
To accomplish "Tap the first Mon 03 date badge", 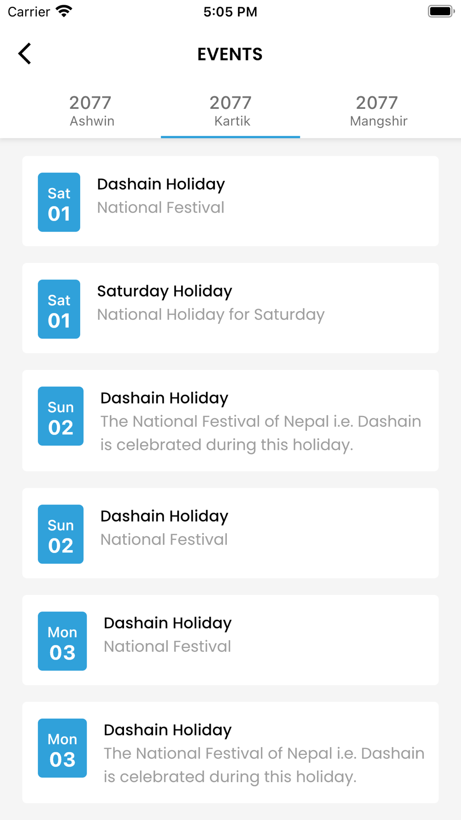I will pyautogui.click(x=62, y=642).
